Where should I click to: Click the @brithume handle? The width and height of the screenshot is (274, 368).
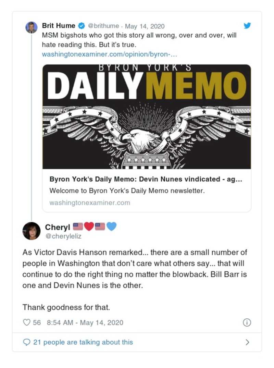point(103,26)
